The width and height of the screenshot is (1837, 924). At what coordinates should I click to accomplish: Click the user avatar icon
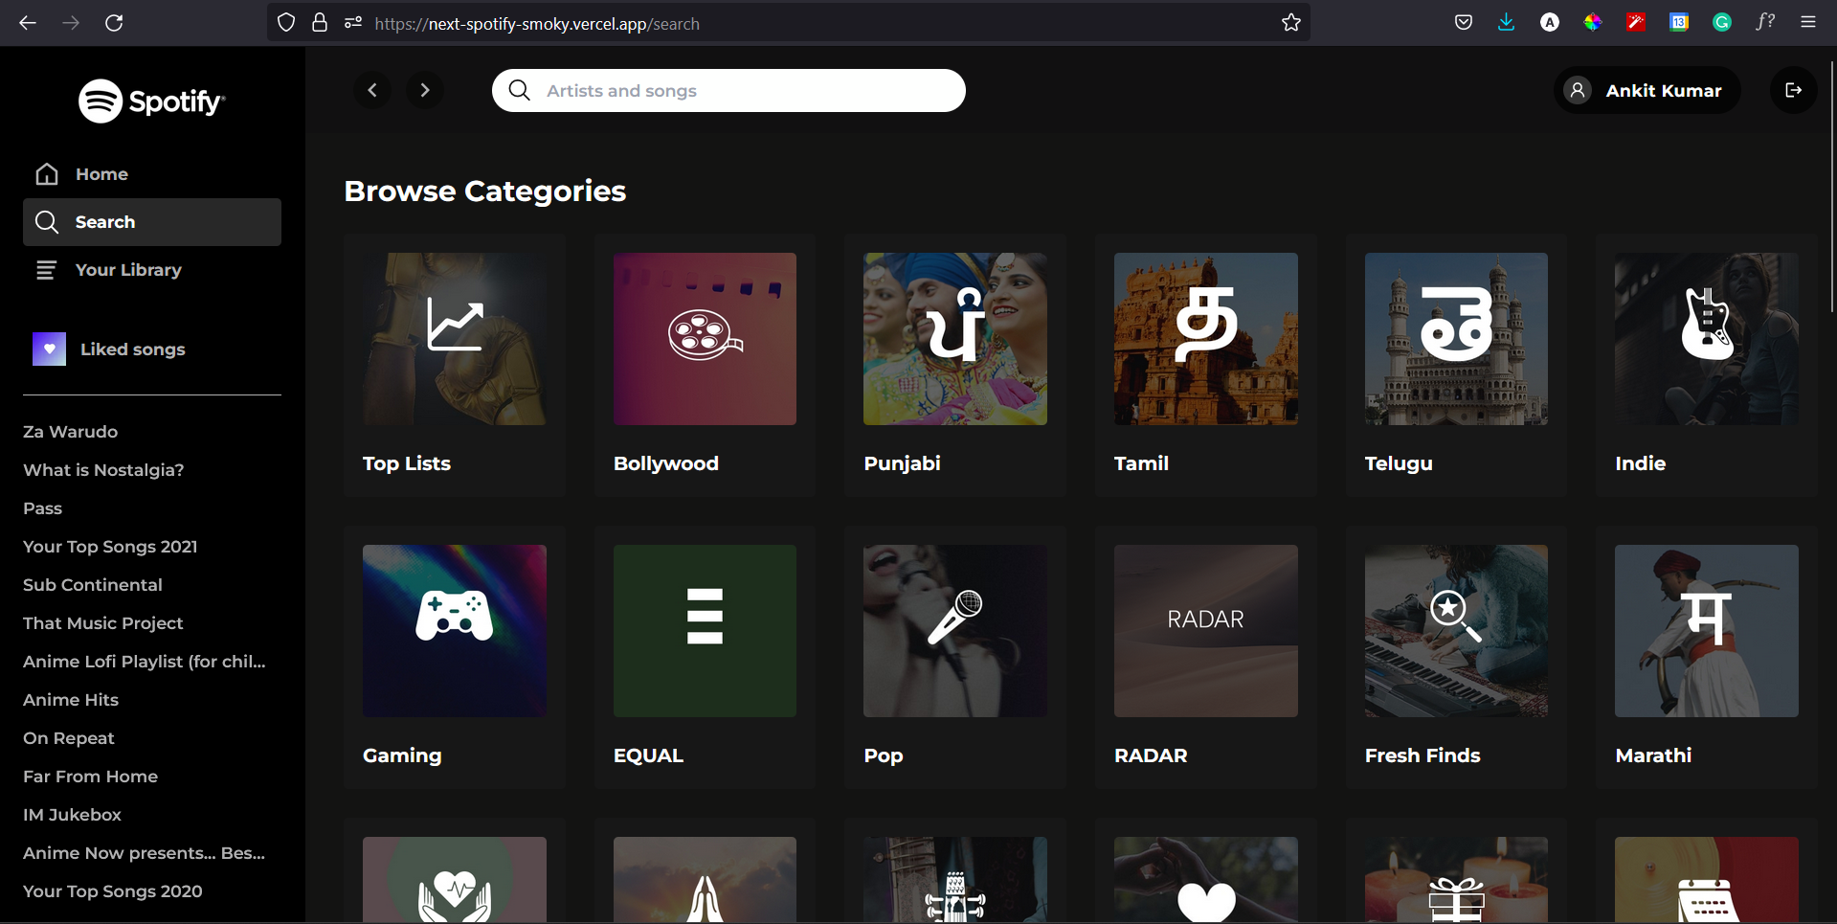(1578, 90)
